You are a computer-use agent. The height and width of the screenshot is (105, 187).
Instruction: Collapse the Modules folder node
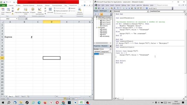[x=97, y=27]
